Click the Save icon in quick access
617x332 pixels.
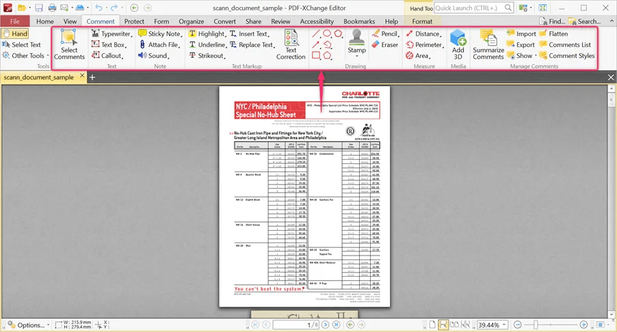click(38, 8)
